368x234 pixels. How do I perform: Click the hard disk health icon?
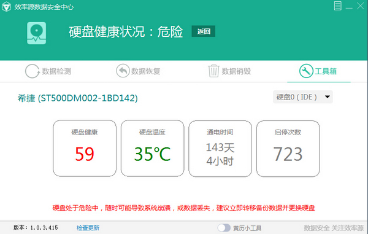pyautogui.click(x=36, y=33)
